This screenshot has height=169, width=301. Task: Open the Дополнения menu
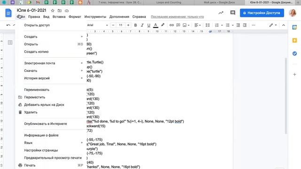click(119, 17)
